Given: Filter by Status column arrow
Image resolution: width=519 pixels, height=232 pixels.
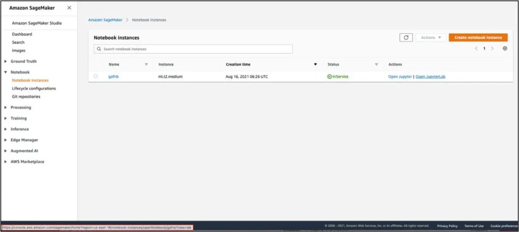Looking at the screenshot, I should point(376,64).
